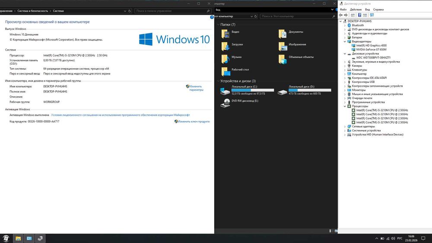Click the refresh icon in Control Panel address bar

point(130,11)
